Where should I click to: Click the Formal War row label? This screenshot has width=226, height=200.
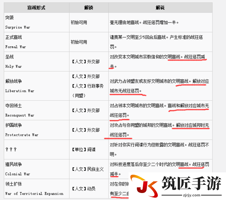pyautogui.click(x=16, y=47)
